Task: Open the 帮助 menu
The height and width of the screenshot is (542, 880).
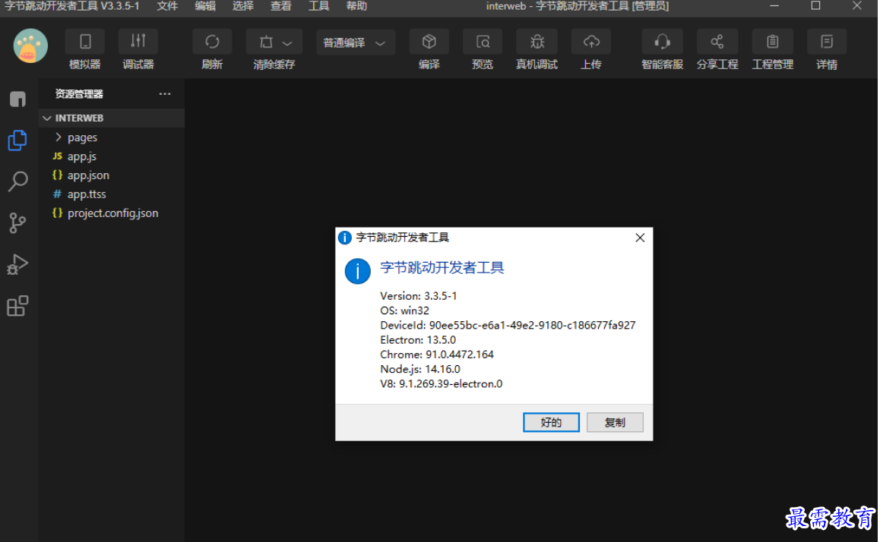Action: pos(356,6)
